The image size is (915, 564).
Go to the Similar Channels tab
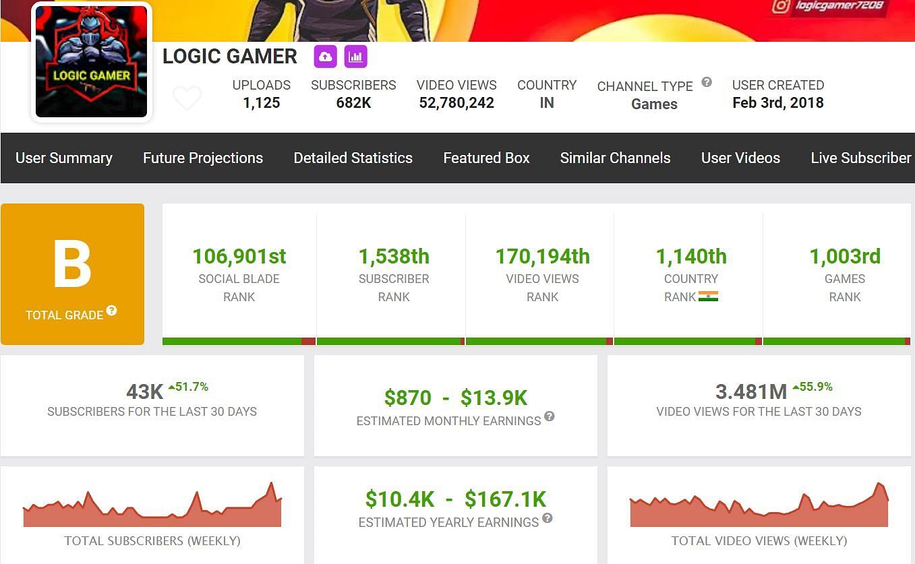pyautogui.click(x=616, y=158)
